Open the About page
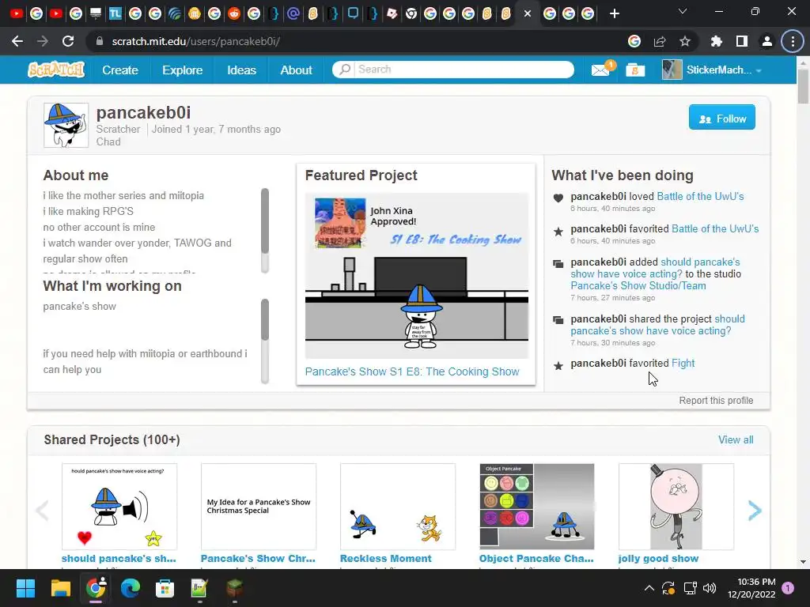 296,70
